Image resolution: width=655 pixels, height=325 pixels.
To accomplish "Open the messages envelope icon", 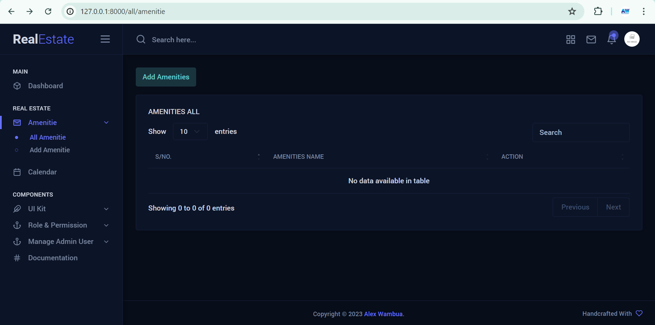I will coord(591,40).
